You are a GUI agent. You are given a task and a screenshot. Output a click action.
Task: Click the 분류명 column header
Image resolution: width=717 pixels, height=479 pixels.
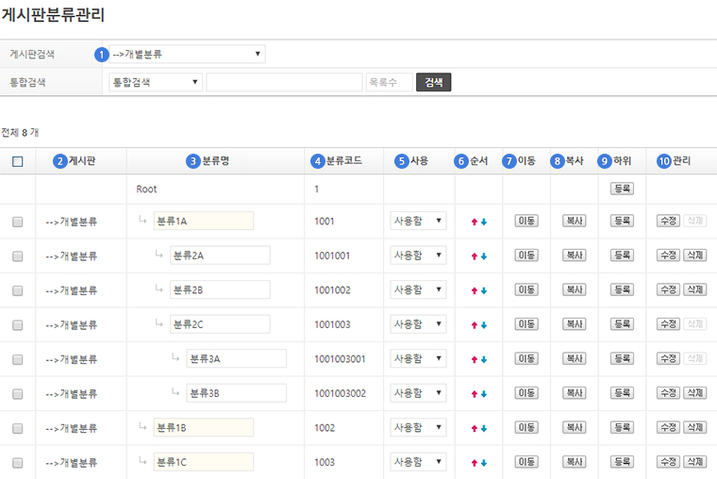pos(215,161)
